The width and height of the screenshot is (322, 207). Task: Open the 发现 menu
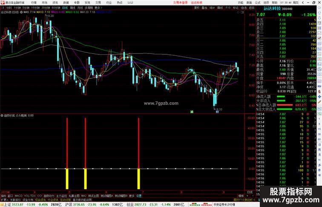point(87,3)
